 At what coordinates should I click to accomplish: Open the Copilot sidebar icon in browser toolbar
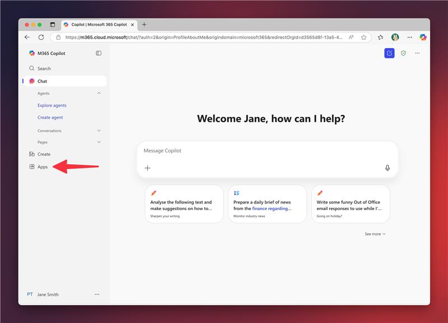[x=423, y=37]
